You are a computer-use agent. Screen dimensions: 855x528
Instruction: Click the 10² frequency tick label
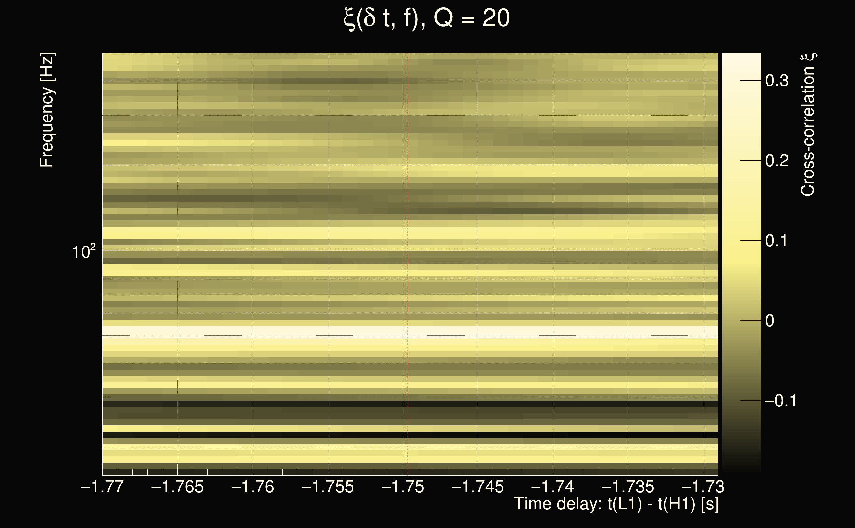tap(84, 251)
